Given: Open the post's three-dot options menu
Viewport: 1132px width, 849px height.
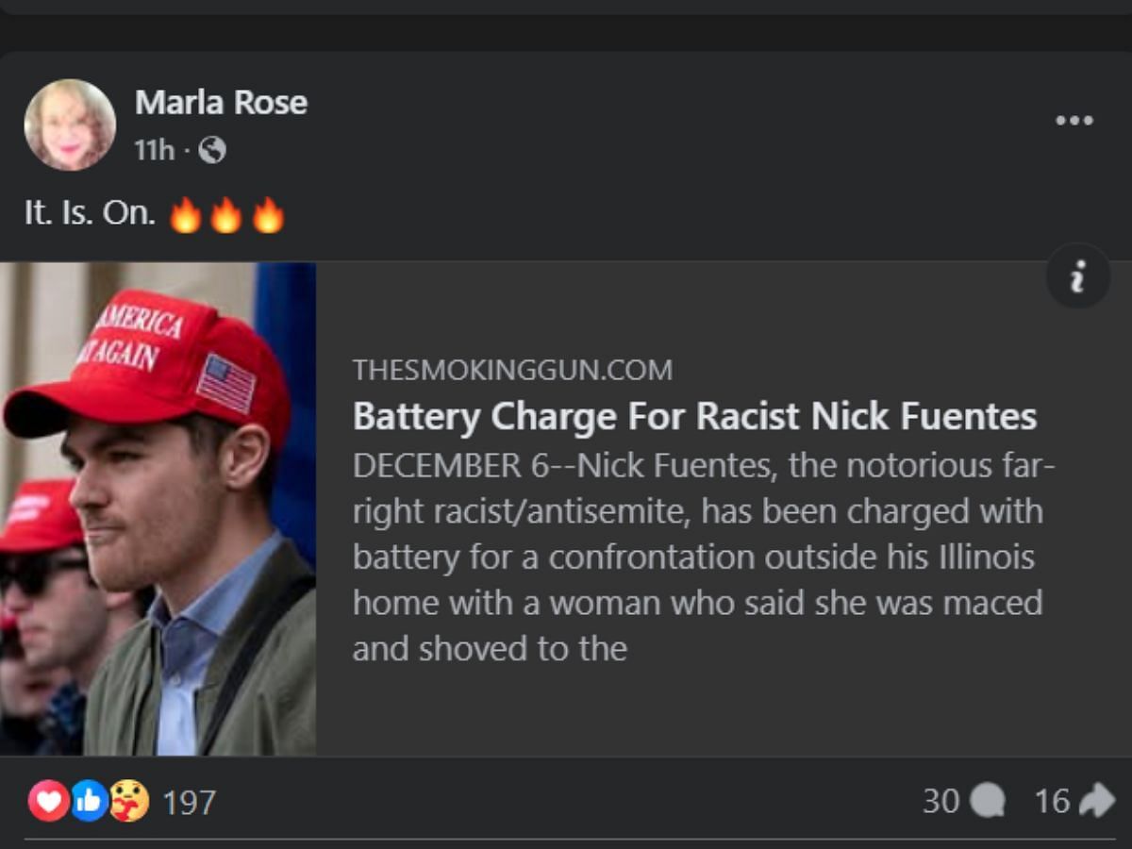Looking at the screenshot, I should coord(1074,121).
